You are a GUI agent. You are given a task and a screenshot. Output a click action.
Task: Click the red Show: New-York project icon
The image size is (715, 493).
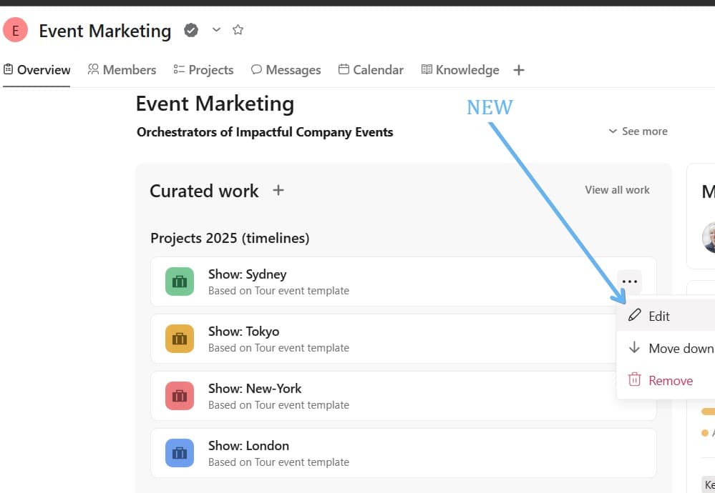tap(180, 396)
